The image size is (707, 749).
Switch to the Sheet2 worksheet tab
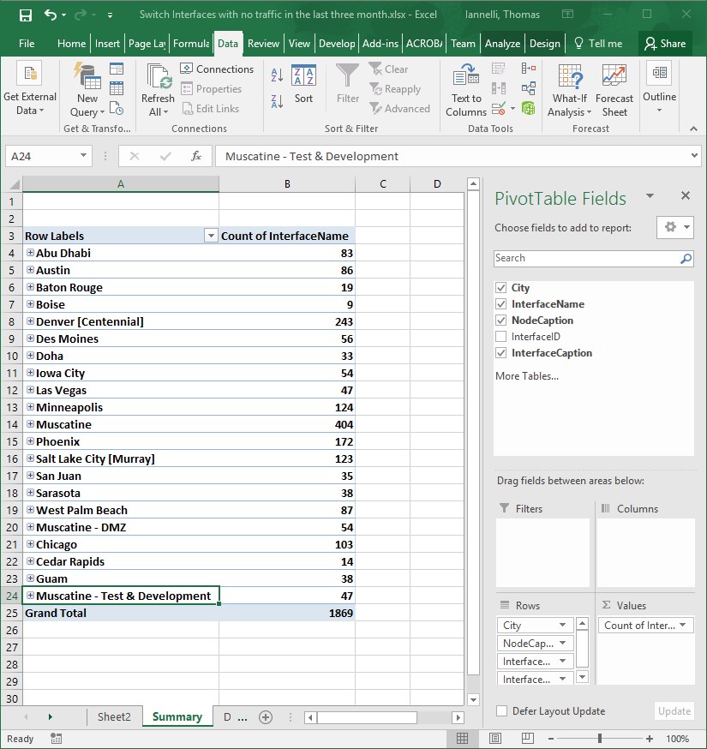tap(114, 717)
